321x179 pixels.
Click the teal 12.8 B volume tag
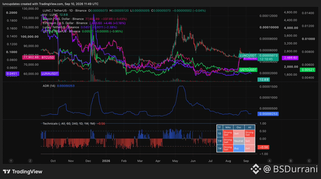[x=264, y=79]
